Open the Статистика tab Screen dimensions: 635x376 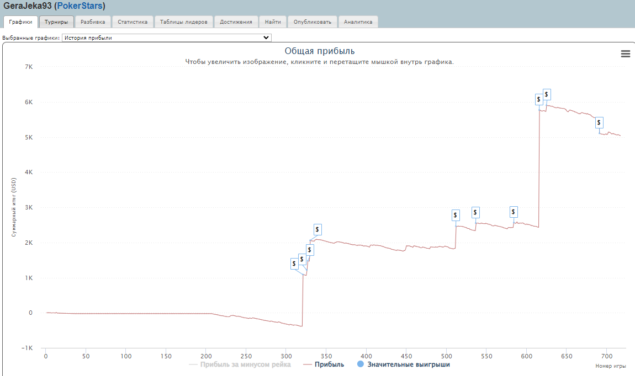click(133, 22)
